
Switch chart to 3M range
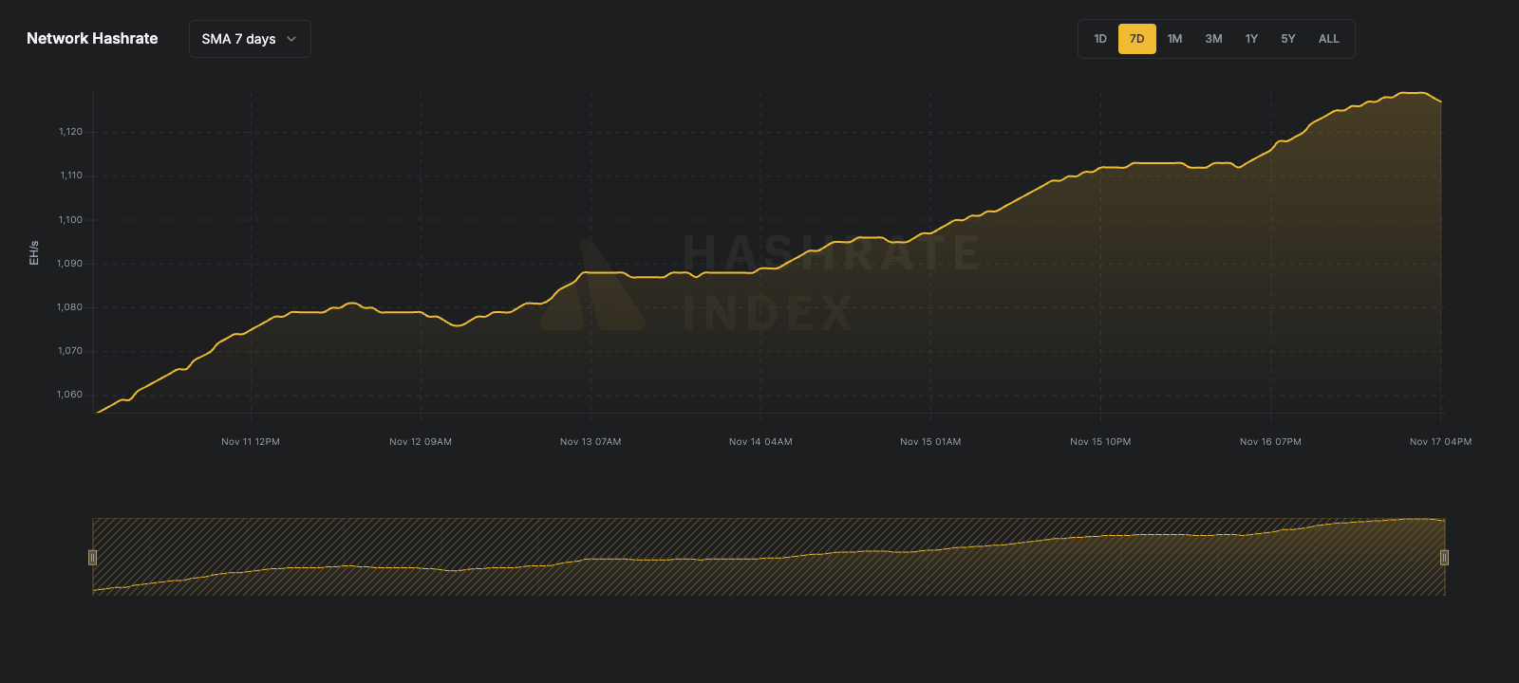pyautogui.click(x=1213, y=39)
